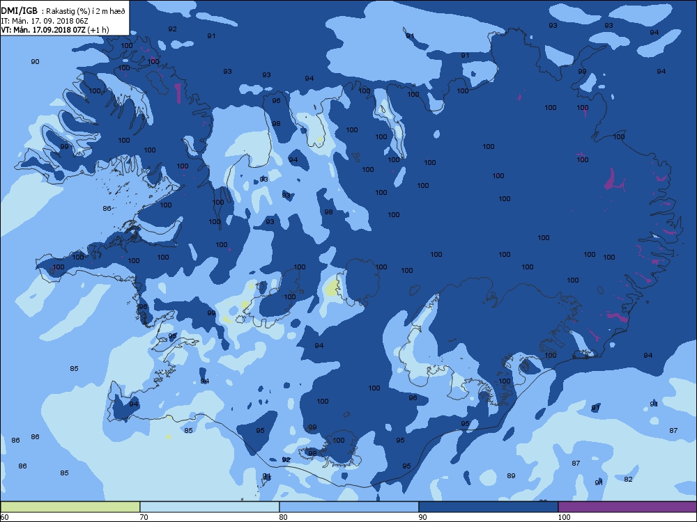This screenshot has height=522, width=697.
Task: Click the purple legend swatch above 100
Action: (627, 507)
